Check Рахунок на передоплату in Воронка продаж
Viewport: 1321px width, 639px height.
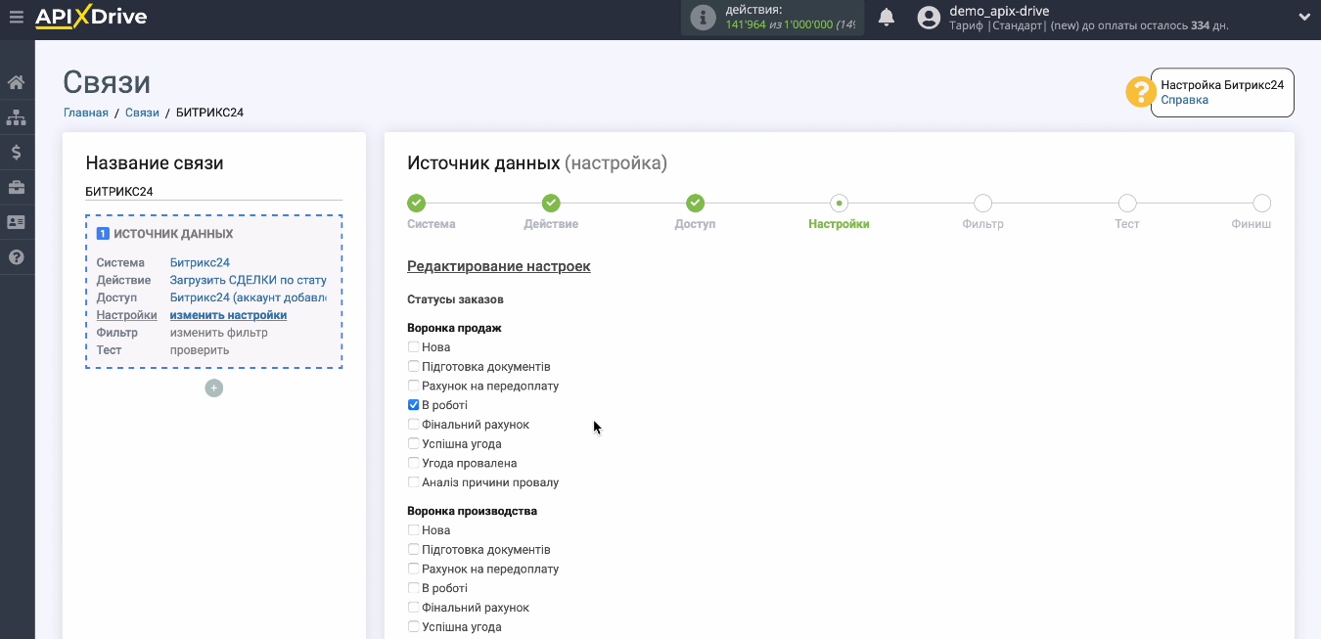[x=414, y=386]
